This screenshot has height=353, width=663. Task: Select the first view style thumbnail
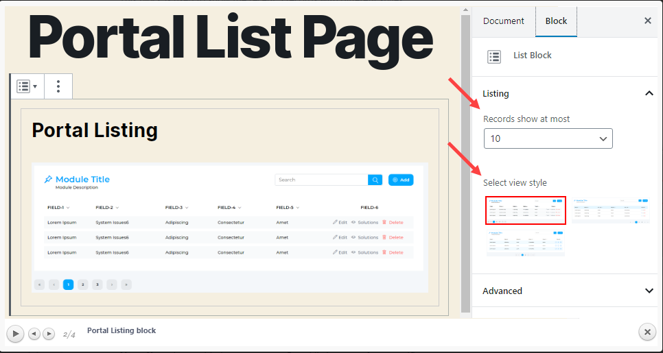pyautogui.click(x=526, y=210)
